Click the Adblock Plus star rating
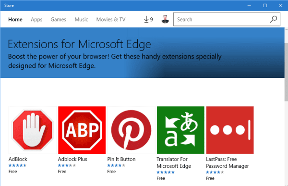 point(67,165)
